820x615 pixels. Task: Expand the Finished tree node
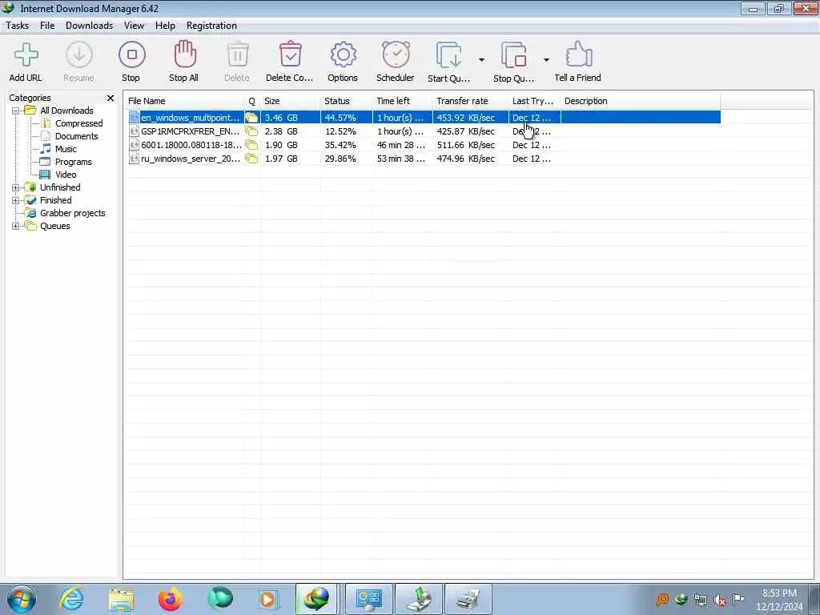click(16, 201)
